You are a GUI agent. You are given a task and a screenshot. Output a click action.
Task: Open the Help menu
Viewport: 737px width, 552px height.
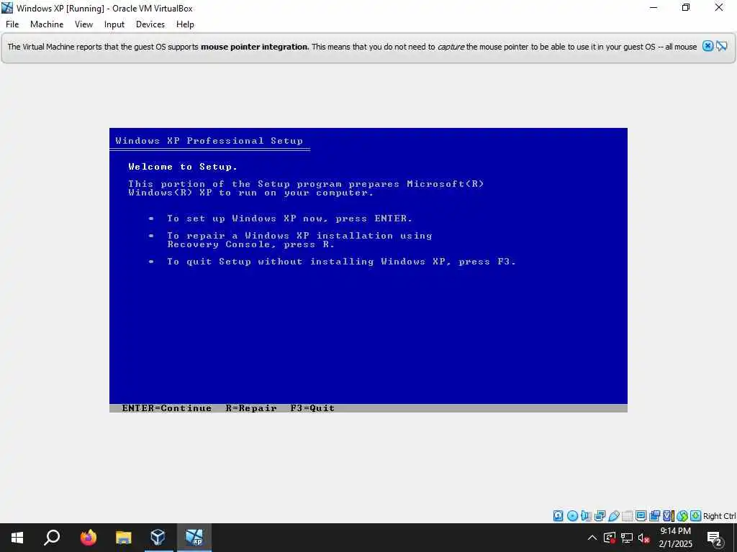click(185, 24)
